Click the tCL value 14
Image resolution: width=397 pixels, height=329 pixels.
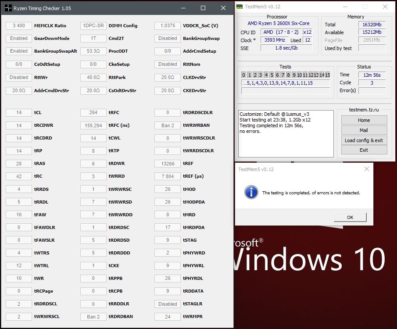19,112
